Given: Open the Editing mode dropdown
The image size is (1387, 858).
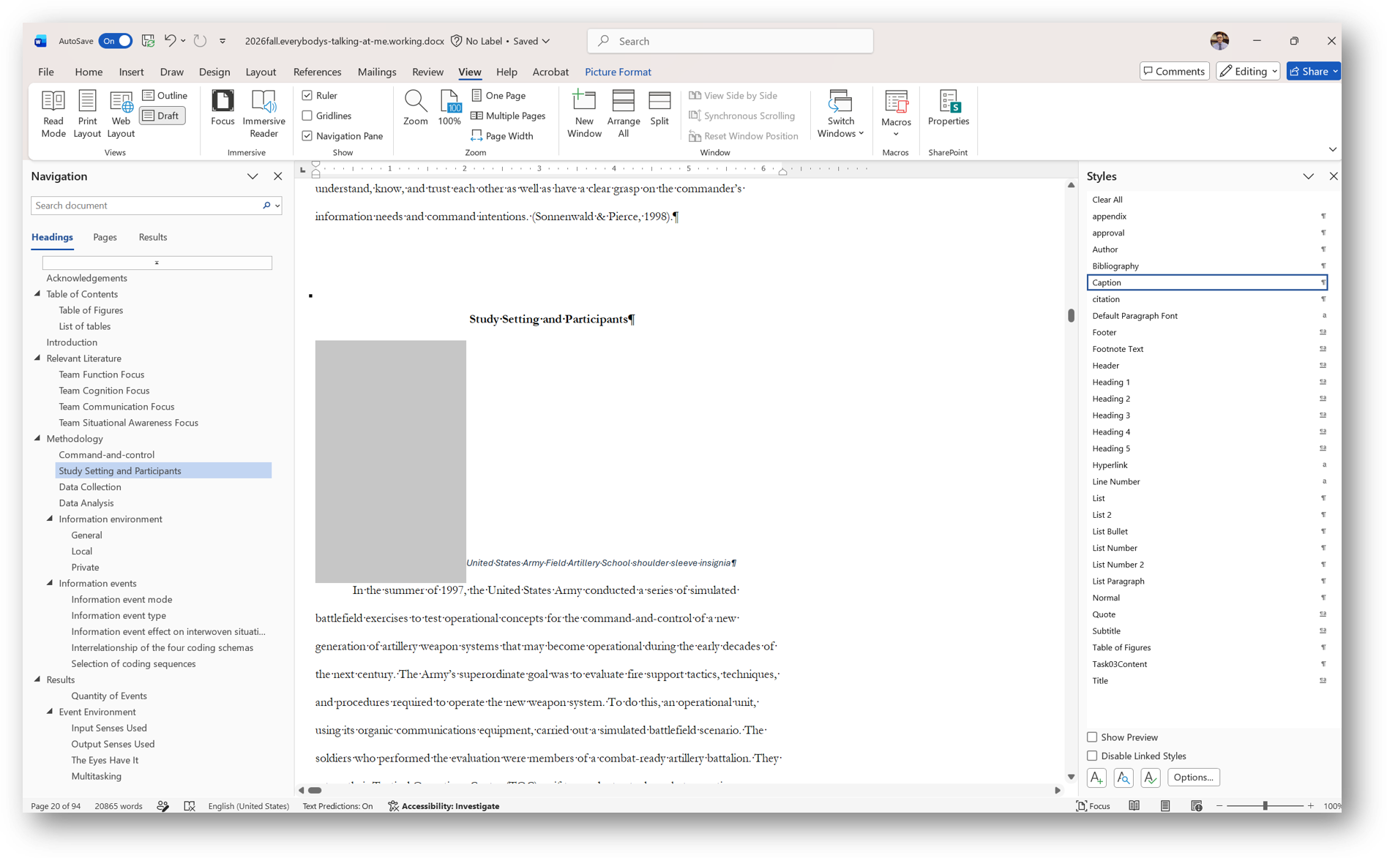Looking at the screenshot, I should [1248, 71].
